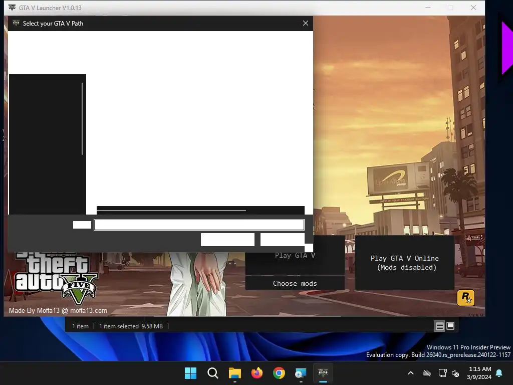Screen dimensions: 513x385
Task: Open the clock showing 1:15 AM
Action: pyautogui.click(x=479, y=373)
